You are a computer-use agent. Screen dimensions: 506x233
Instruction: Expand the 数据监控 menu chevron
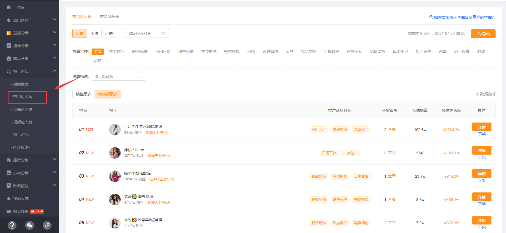click(x=55, y=185)
